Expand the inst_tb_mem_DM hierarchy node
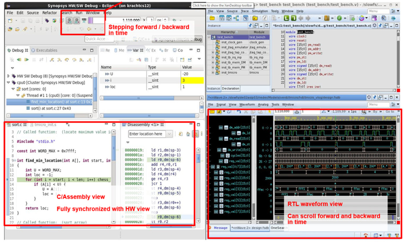406x244 pixels. pos(213,62)
